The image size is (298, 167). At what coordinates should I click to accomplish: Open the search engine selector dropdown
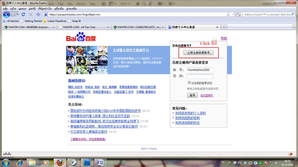coord(239,15)
